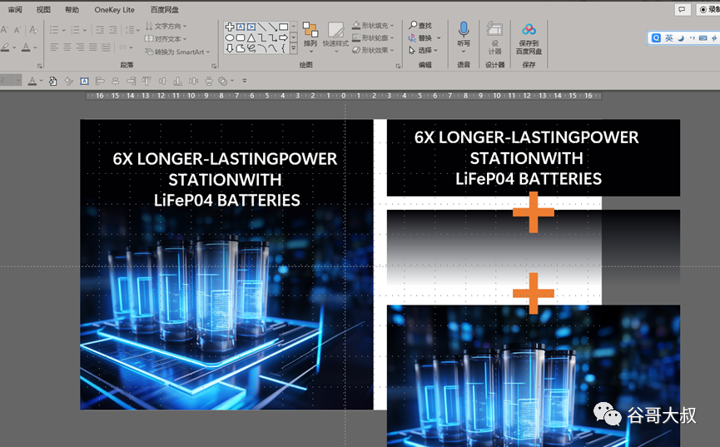Align text left in paragraph group
Image resolution: width=720 pixels, height=447 pixels.
[54, 47]
